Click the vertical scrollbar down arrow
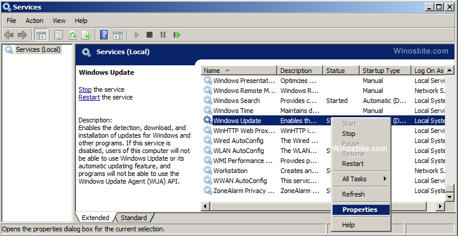The width and height of the screenshot is (458, 236). tap(450, 197)
